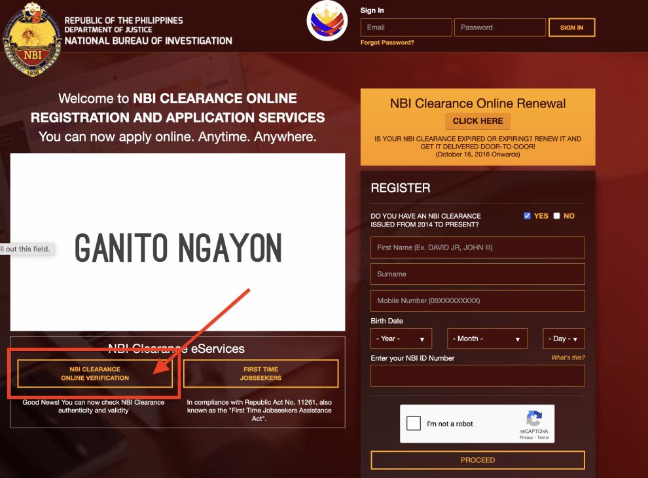Open the Day dropdown
Viewport: 648px width, 478px height.
pos(564,339)
